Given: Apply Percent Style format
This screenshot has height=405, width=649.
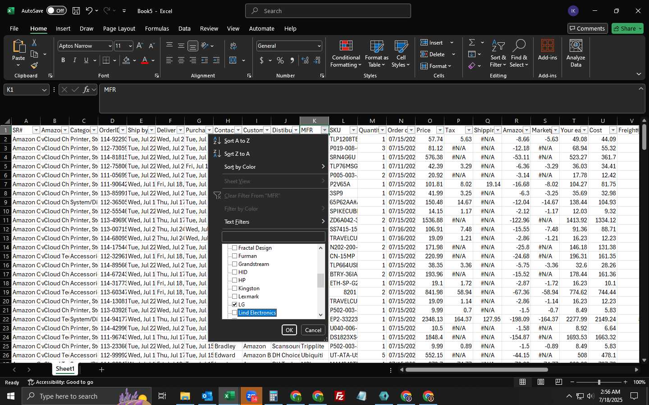Looking at the screenshot, I should point(280,60).
